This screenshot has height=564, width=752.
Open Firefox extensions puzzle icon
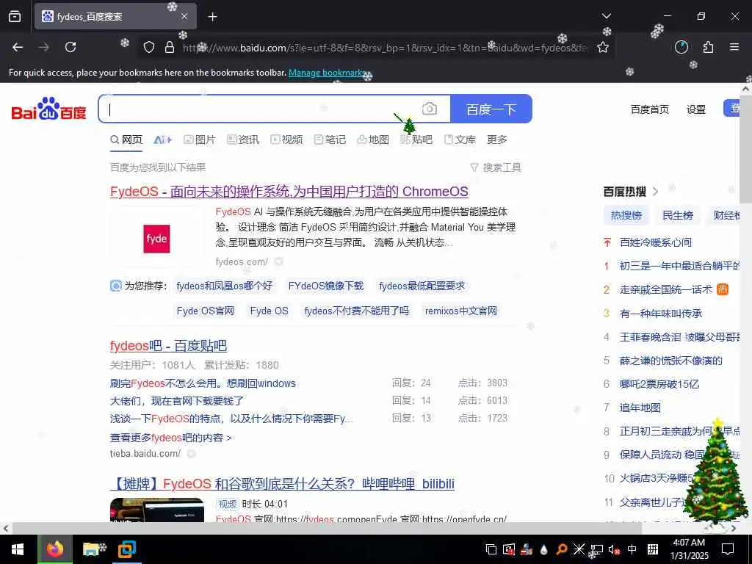point(708,47)
